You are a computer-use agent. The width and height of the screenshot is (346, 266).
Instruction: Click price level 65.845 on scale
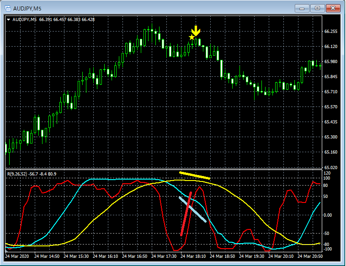tap(331, 77)
